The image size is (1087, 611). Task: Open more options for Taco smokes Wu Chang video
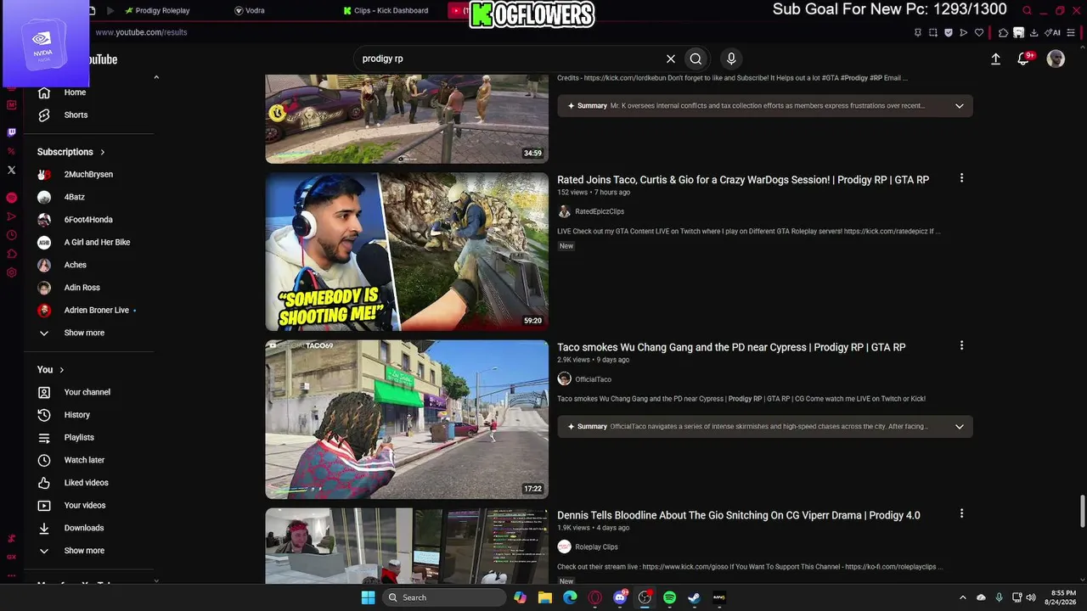[x=961, y=345]
